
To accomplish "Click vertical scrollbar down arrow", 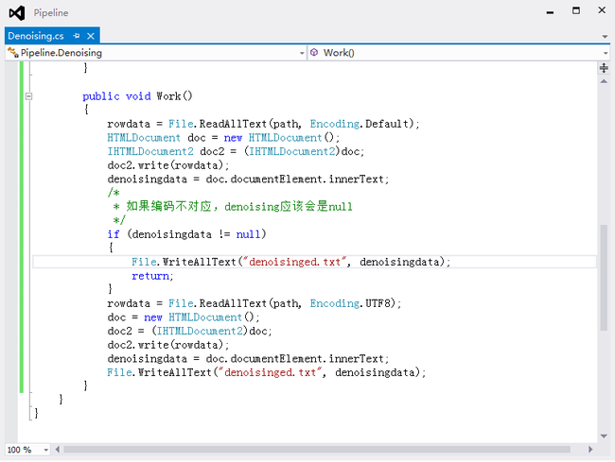I will pyautogui.click(x=604, y=436).
